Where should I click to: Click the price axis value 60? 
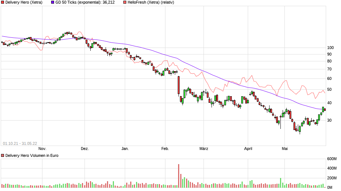[x=329, y=79]
